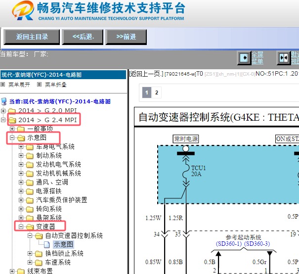Click the 换档锁止系统 folder icon
The height and width of the screenshot is (274, 299).
[39, 254]
